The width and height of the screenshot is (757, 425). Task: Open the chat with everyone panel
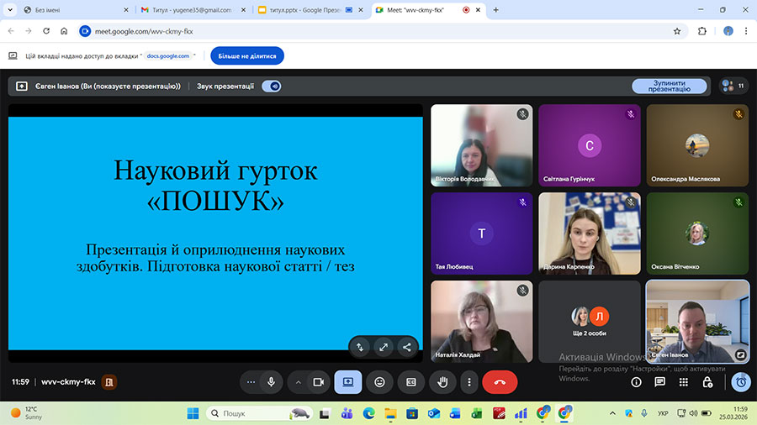659,382
